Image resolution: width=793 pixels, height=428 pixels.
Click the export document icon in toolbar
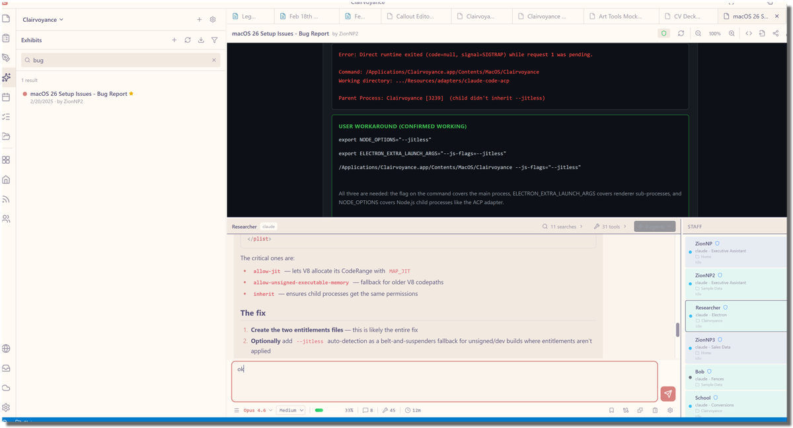tap(762, 33)
